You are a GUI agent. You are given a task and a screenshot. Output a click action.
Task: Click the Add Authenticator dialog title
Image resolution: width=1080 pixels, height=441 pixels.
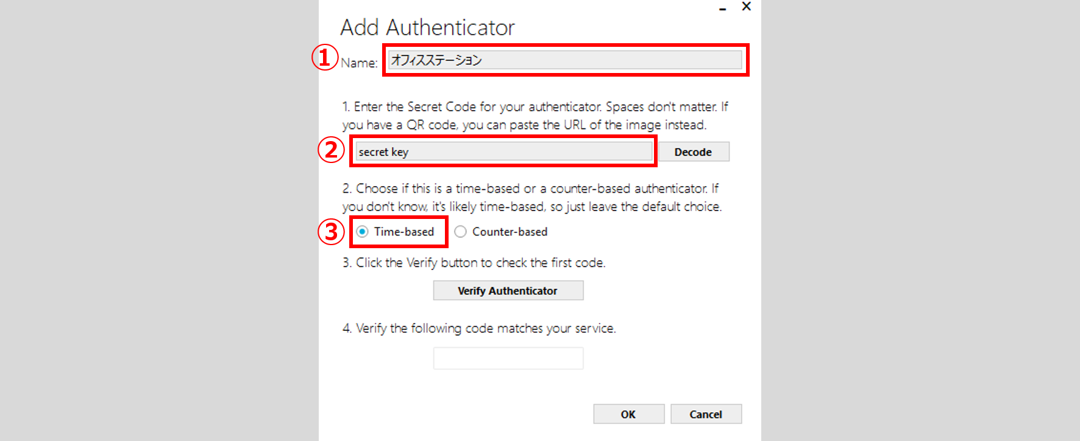(x=427, y=27)
